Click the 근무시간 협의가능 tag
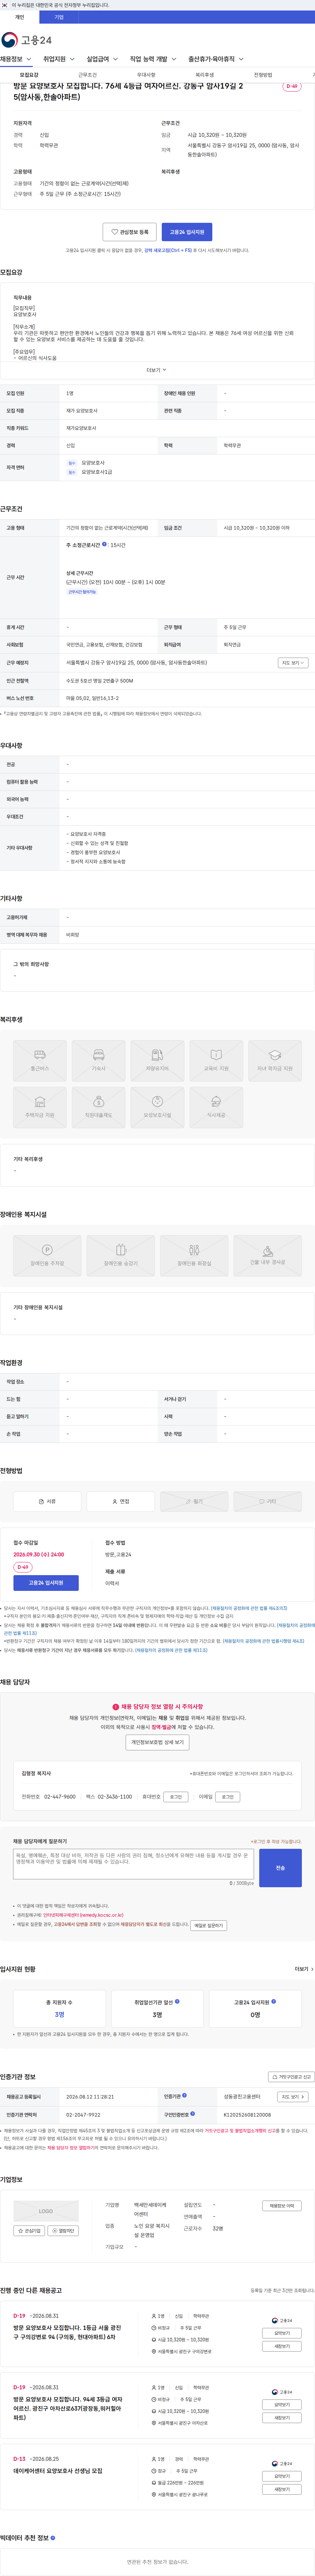315x2576 pixels. tap(82, 592)
